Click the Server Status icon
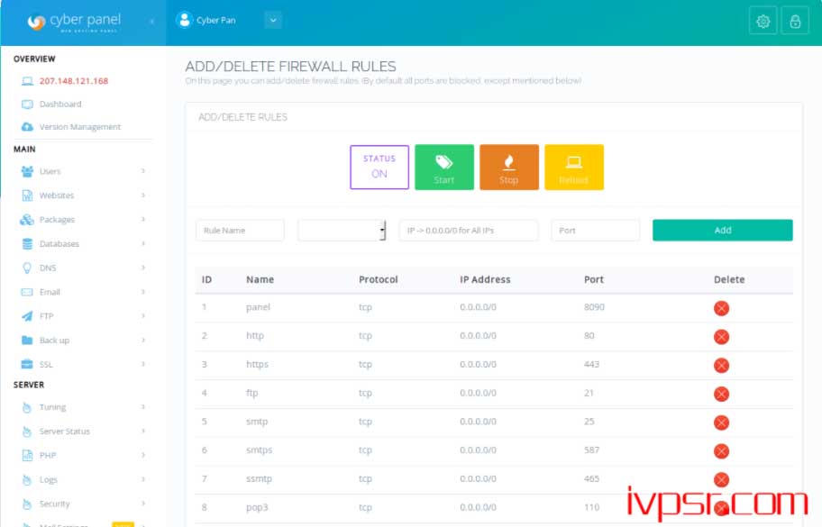822x527 pixels. [x=27, y=432]
